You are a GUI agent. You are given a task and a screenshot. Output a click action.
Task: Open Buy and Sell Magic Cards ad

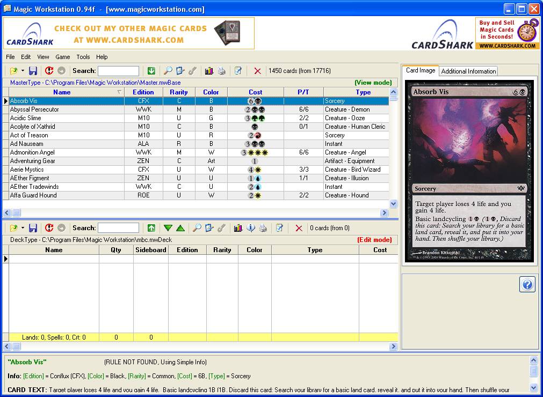tap(508, 33)
